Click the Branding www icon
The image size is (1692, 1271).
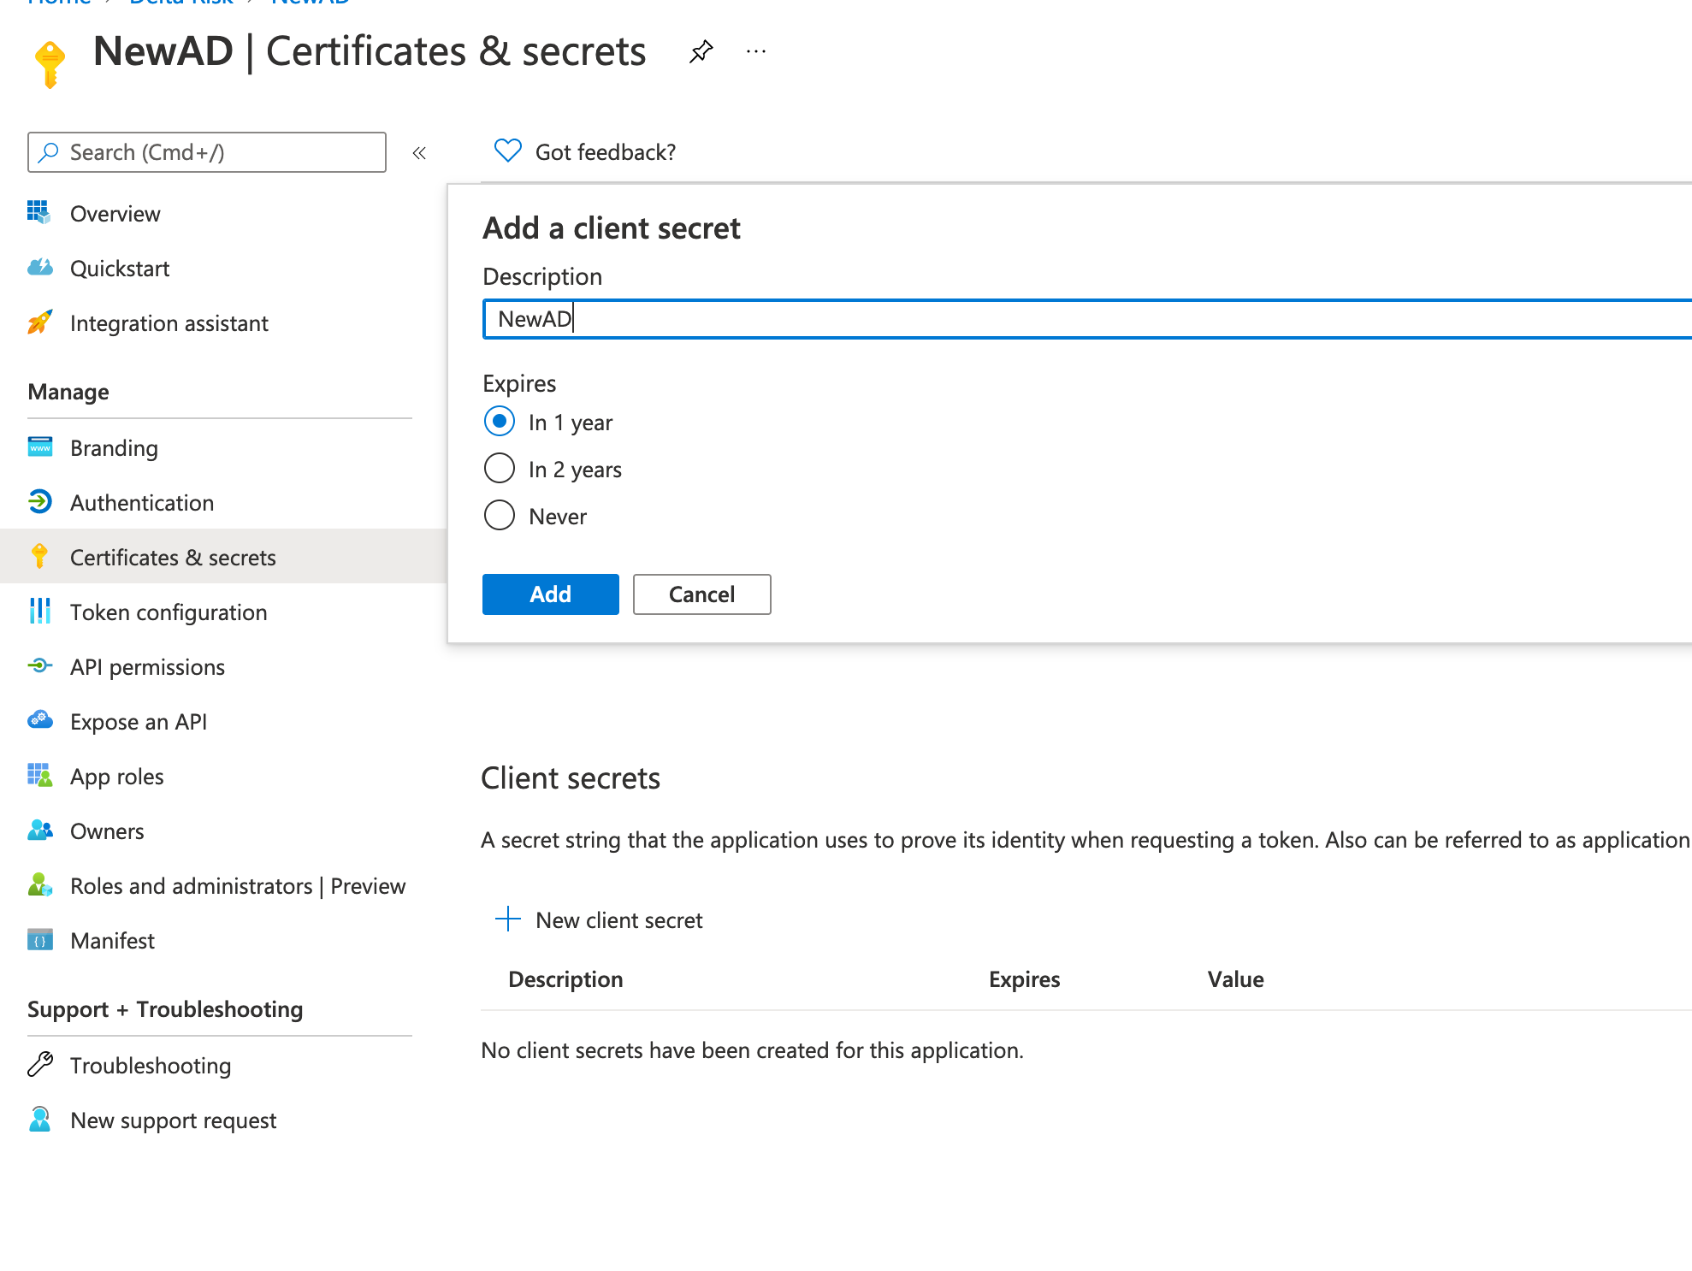coord(39,446)
